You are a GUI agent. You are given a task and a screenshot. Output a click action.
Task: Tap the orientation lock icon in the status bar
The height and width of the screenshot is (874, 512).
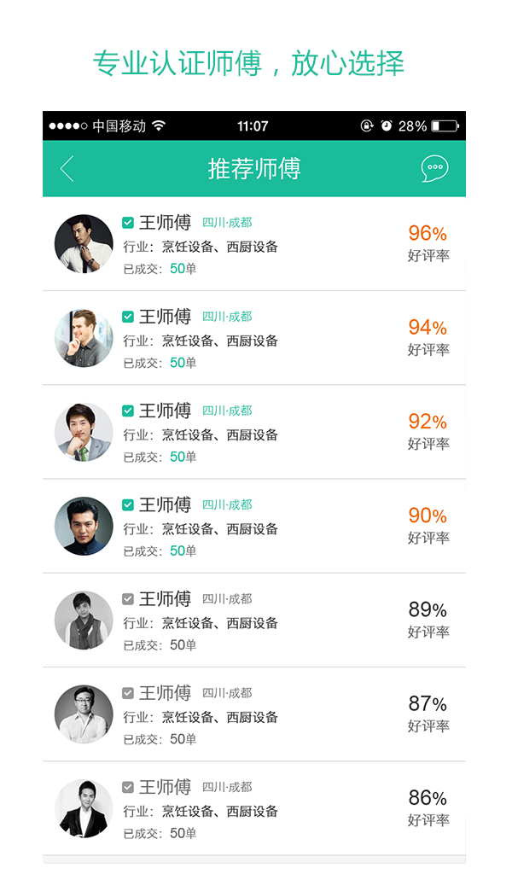point(366,125)
